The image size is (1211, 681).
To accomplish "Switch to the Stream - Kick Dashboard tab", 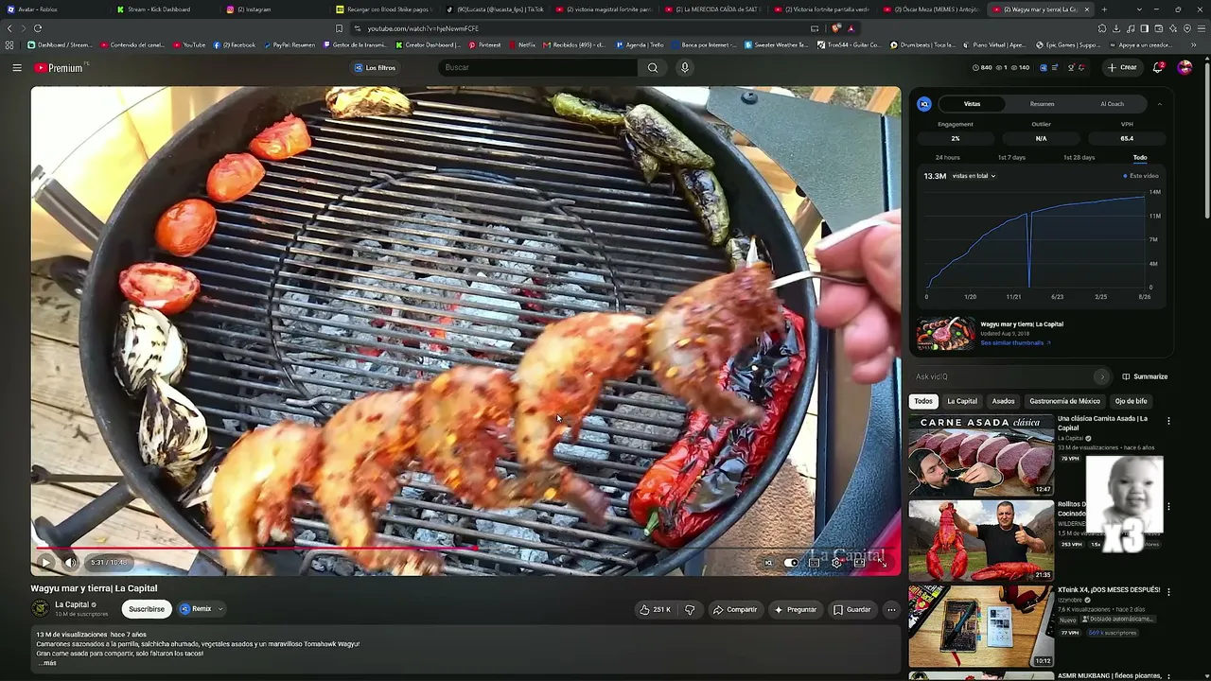I will [158, 9].
